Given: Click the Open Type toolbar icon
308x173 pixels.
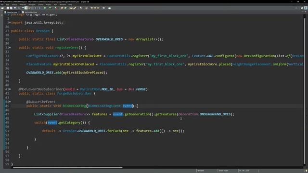Looking at the screenshot, I should coord(71,8).
